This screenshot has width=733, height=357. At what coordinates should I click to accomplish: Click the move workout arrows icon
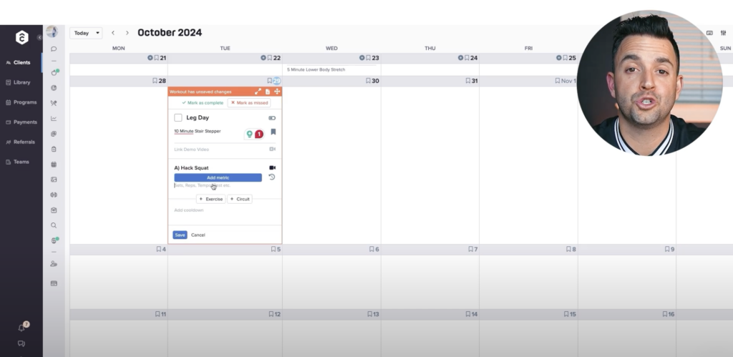click(x=276, y=92)
